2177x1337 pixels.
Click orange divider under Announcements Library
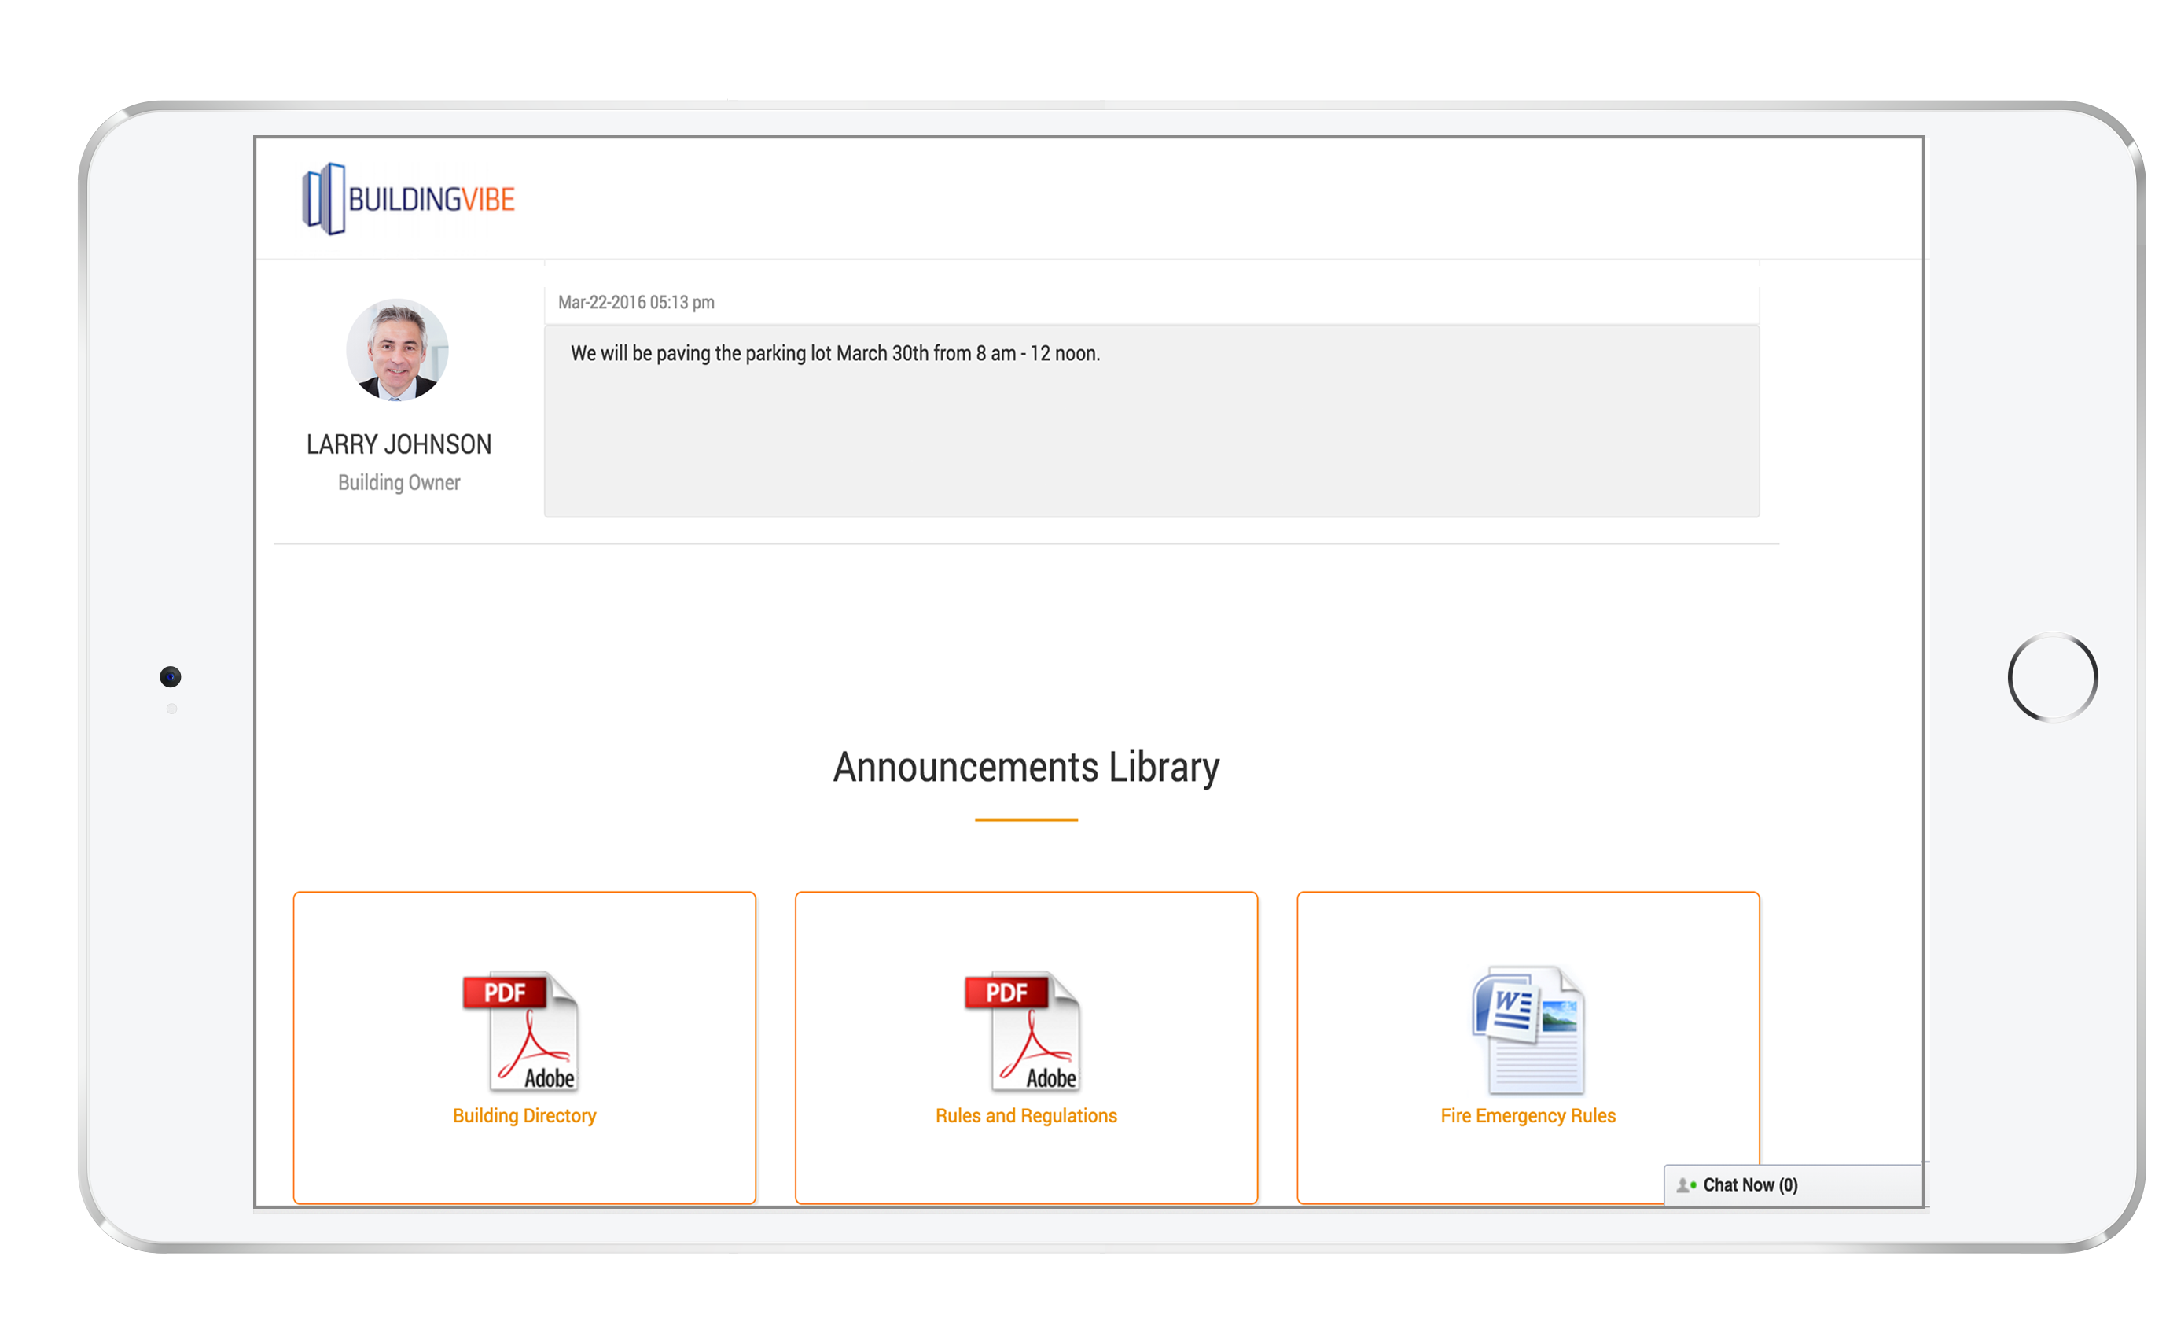1025,820
